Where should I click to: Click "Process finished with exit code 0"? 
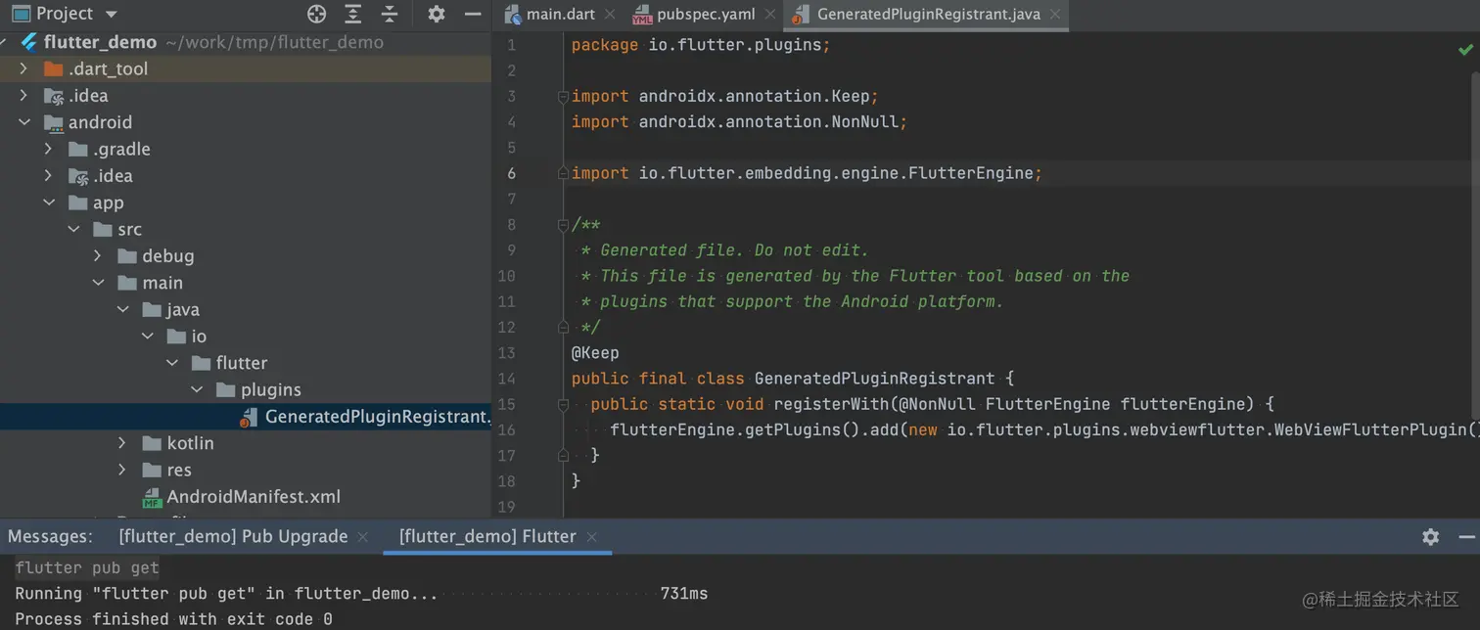(x=173, y=619)
